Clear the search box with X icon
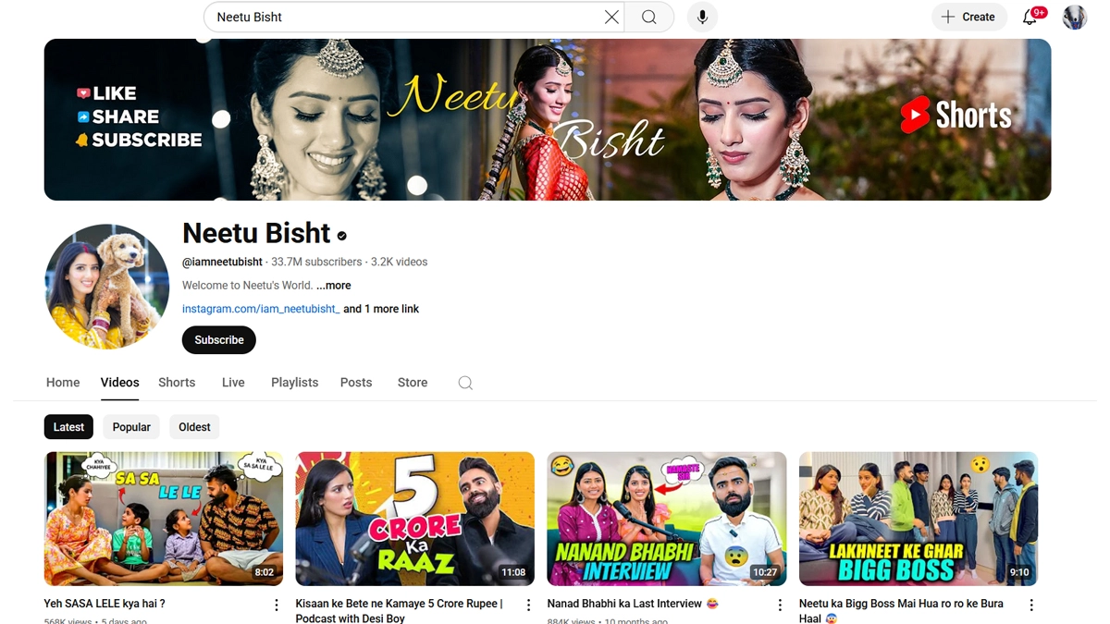 point(611,17)
